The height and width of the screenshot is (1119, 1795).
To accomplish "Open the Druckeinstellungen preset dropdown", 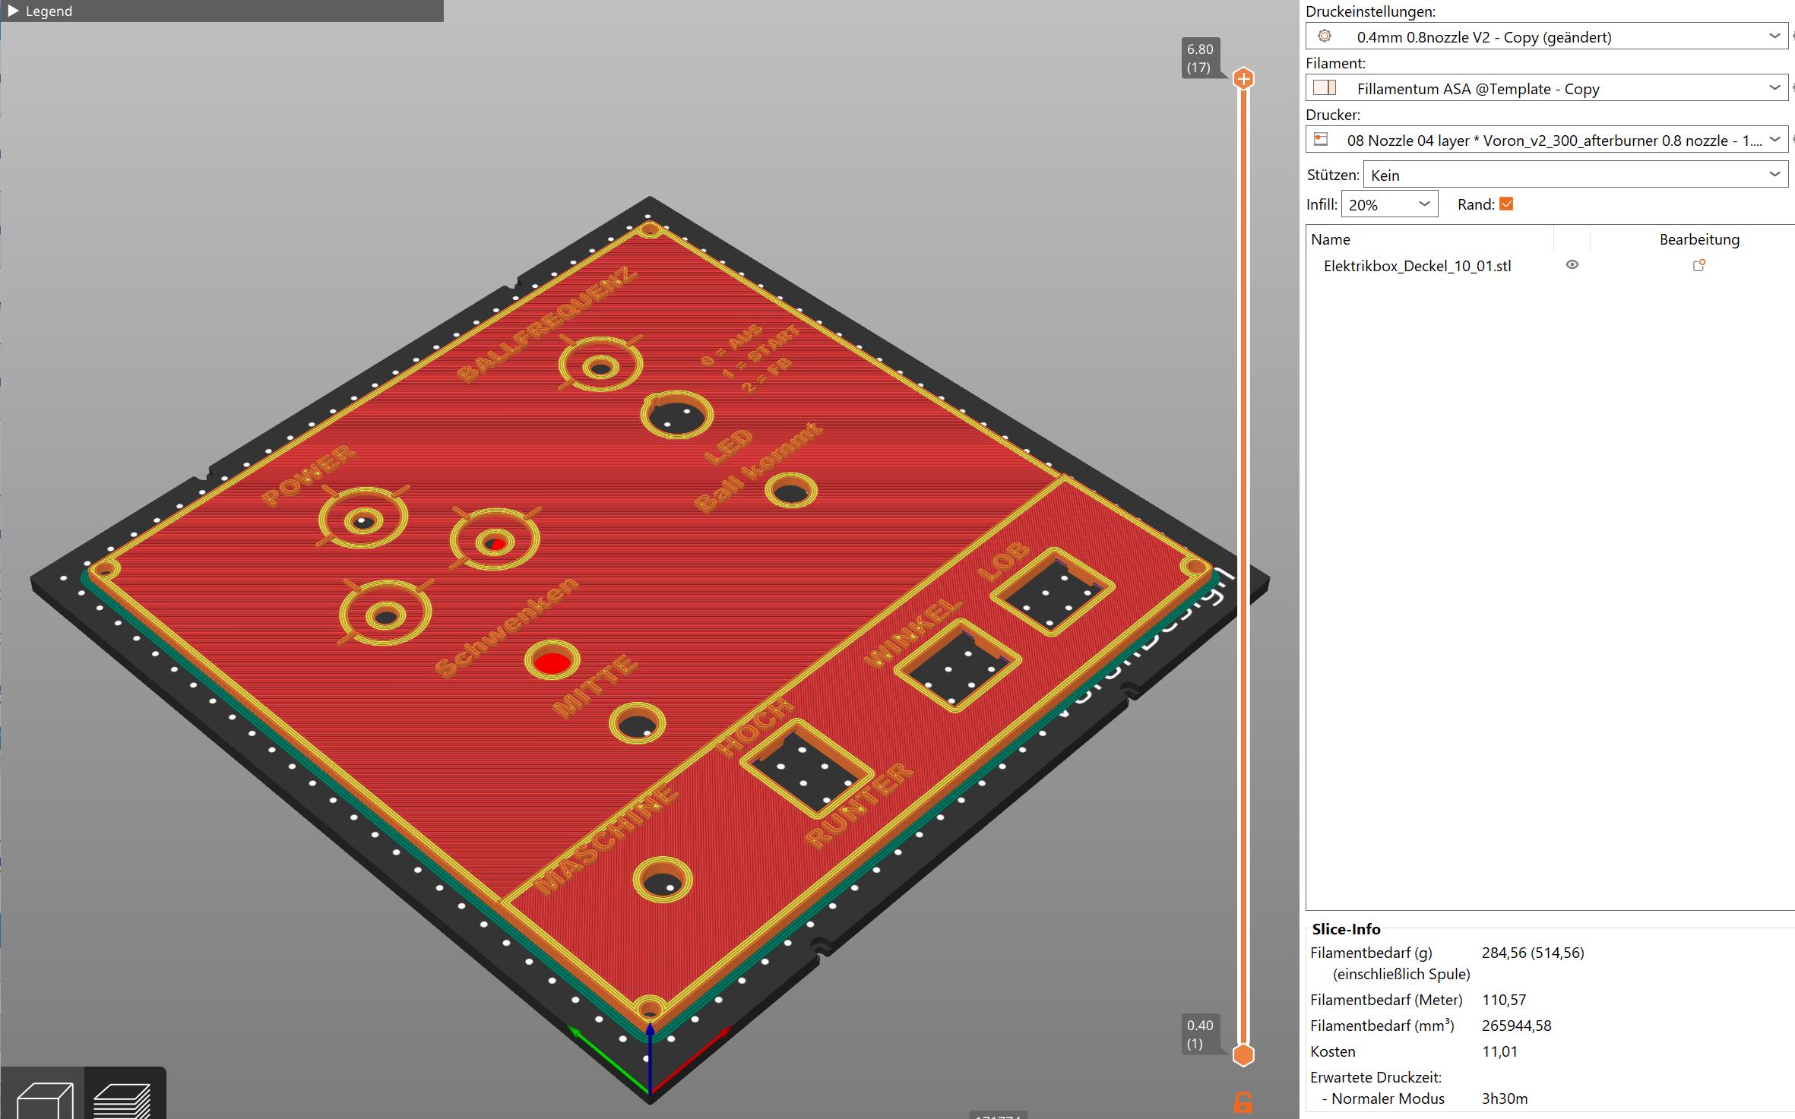I will [x=1546, y=36].
